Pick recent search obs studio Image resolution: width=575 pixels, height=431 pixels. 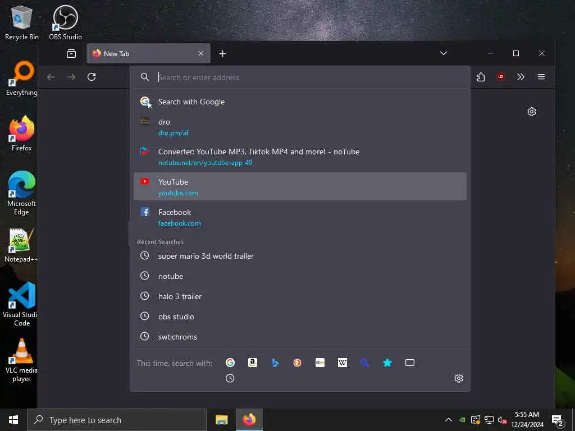(x=300, y=317)
